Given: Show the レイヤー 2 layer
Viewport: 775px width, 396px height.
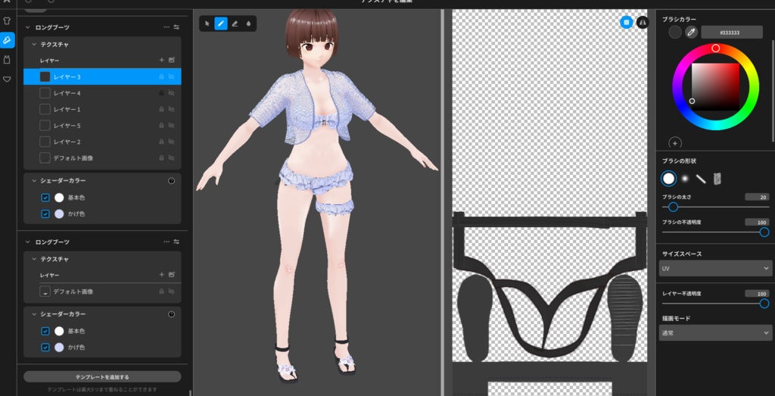Looking at the screenshot, I should 172,142.
